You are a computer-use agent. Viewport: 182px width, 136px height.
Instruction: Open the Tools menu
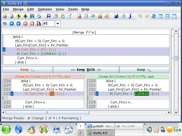point(73,9)
